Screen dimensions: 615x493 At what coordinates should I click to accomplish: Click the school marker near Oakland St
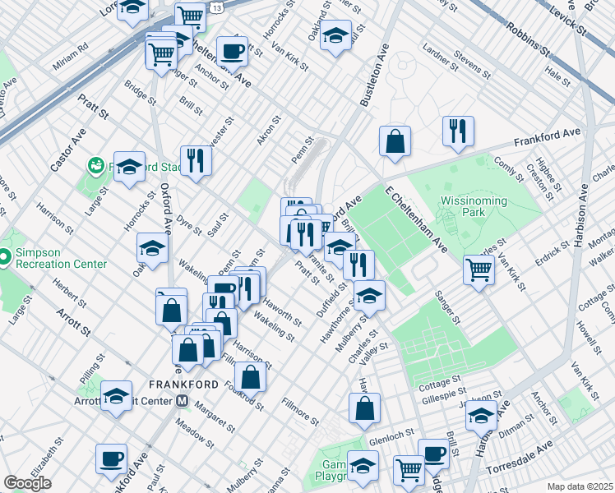[x=335, y=36]
